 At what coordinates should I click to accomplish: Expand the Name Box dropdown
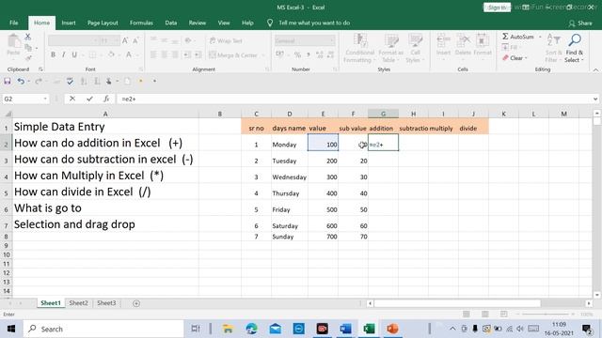(45, 99)
